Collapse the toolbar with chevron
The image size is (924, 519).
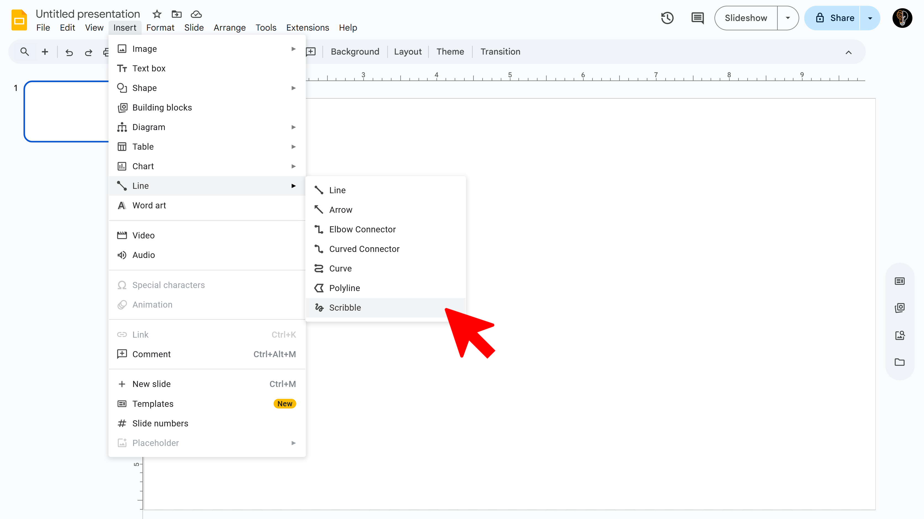tap(848, 52)
